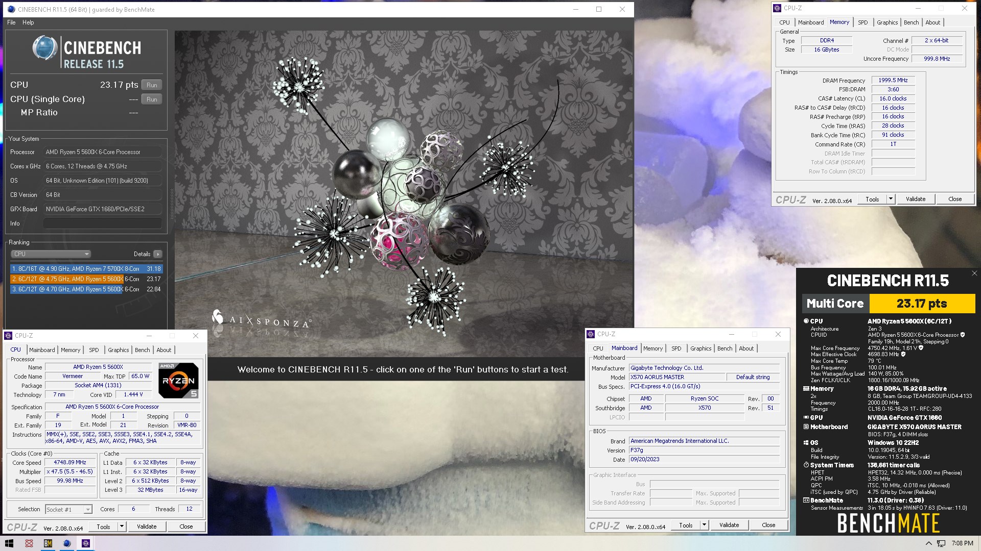Click the display tray icon beside the clock
This screenshot has width=981, height=551.
click(x=941, y=543)
